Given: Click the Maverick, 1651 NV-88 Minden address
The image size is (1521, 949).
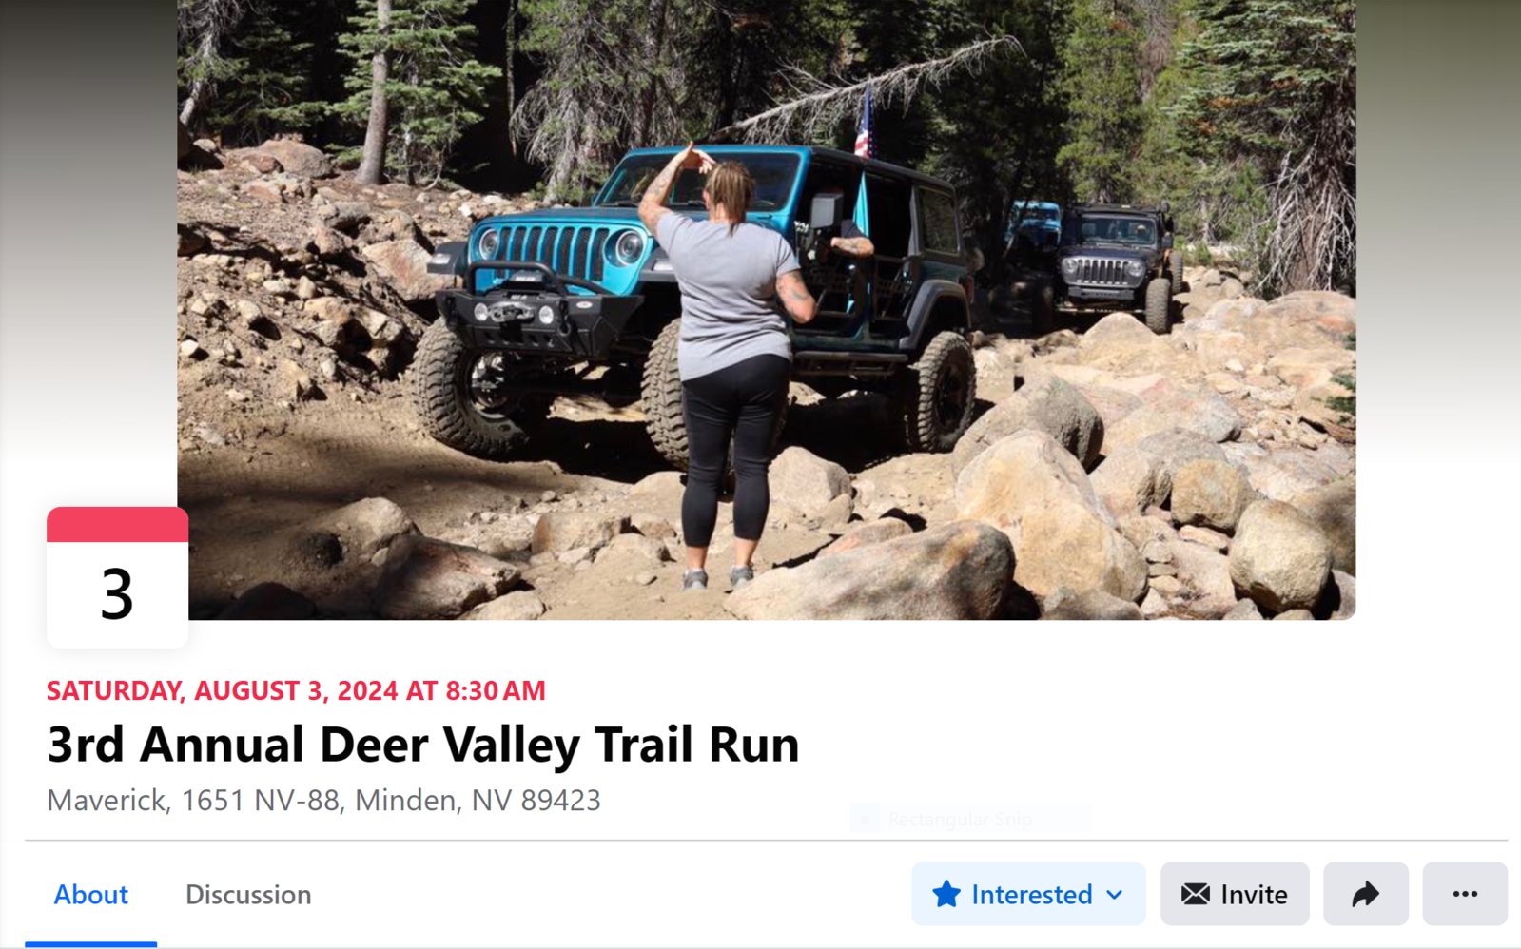Looking at the screenshot, I should (323, 801).
